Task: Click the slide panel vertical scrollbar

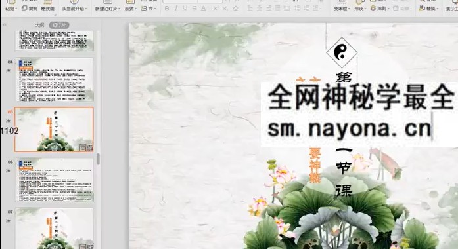Action: 98,159
